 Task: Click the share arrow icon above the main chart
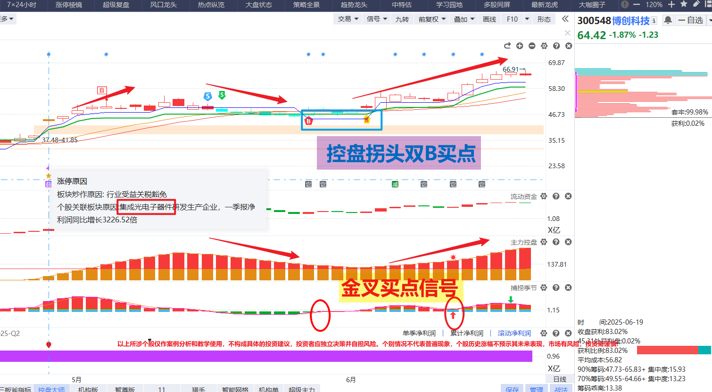tap(507, 46)
